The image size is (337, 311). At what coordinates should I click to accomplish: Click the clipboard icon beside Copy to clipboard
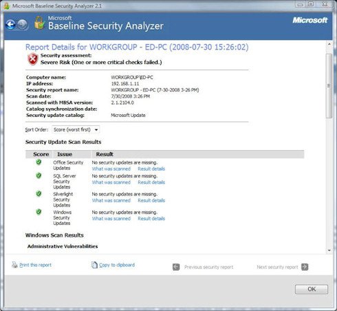[x=94, y=265]
